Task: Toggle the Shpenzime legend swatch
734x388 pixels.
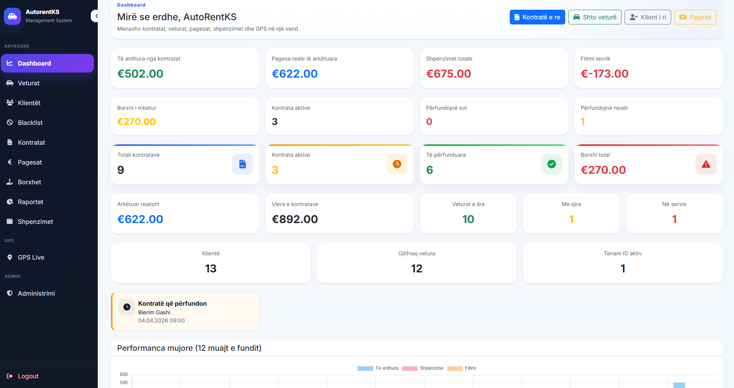Action: pyautogui.click(x=410, y=368)
